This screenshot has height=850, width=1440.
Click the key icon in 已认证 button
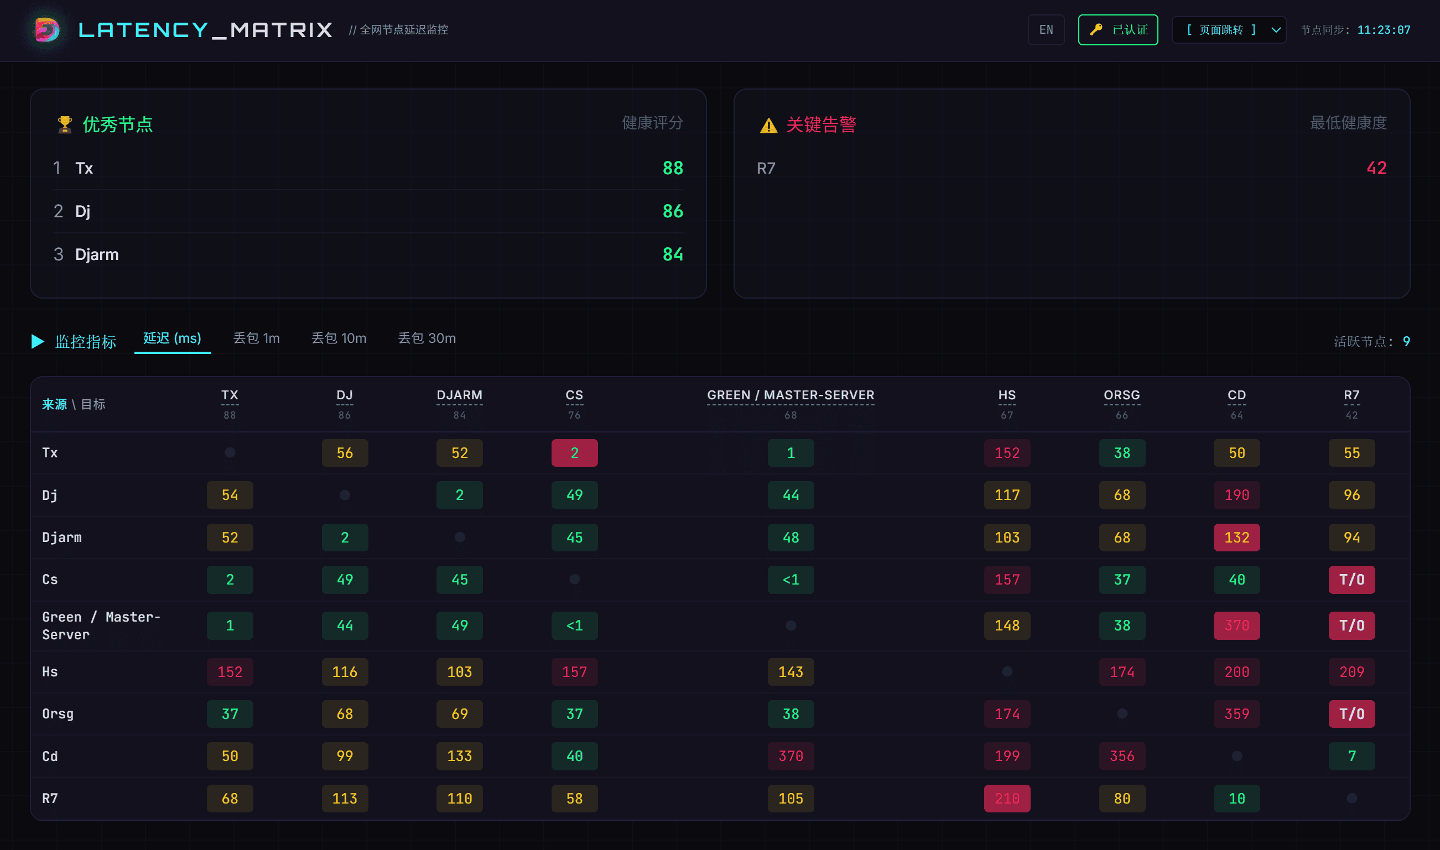pyautogui.click(x=1096, y=30)
